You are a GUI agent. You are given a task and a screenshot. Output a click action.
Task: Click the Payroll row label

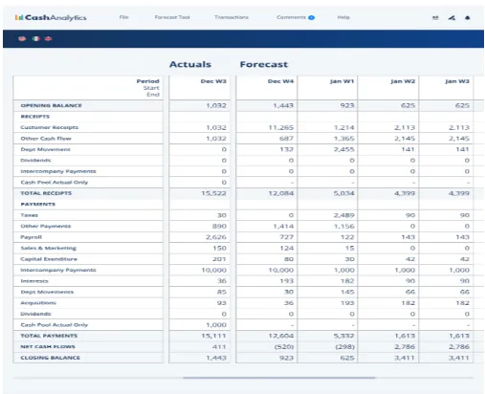pyautogui.click(x=32, y=237)
